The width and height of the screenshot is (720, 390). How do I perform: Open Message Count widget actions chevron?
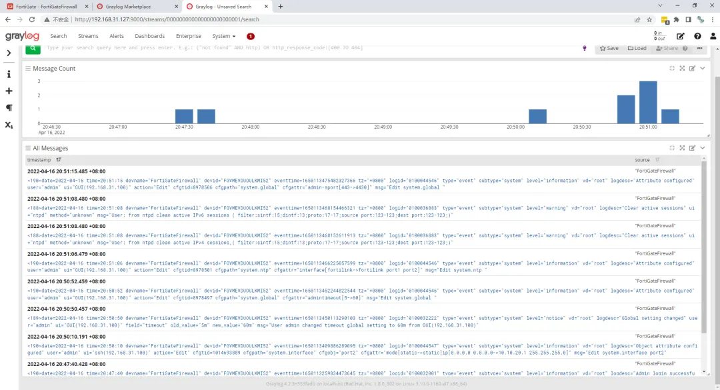click(x=702, y=69)
